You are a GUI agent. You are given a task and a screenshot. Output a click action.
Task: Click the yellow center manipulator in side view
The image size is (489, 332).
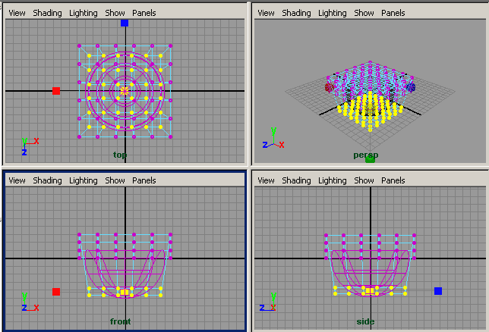click(369, 290)
